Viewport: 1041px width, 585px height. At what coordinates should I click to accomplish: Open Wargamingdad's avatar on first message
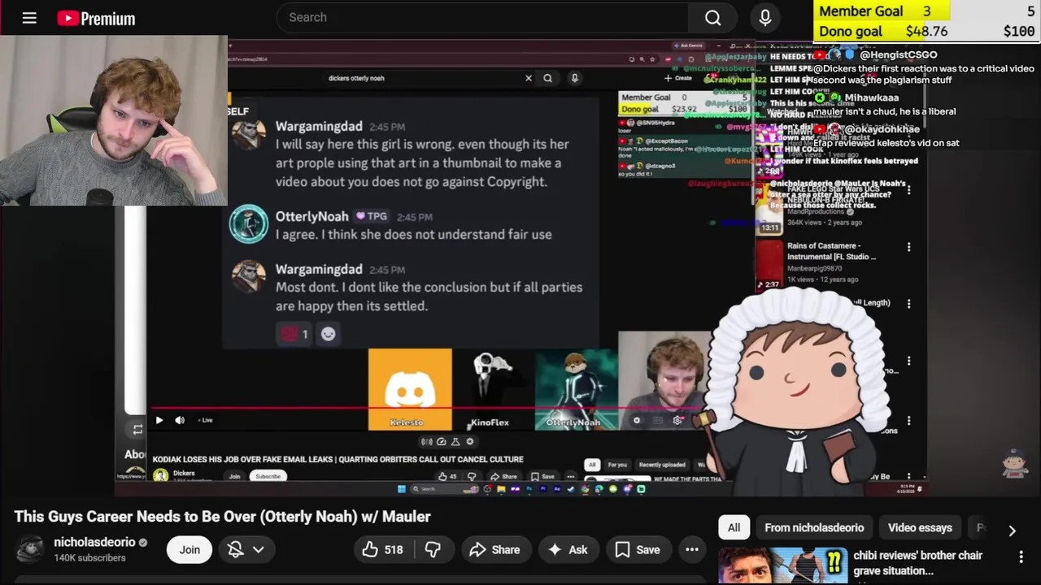[248, 133]
